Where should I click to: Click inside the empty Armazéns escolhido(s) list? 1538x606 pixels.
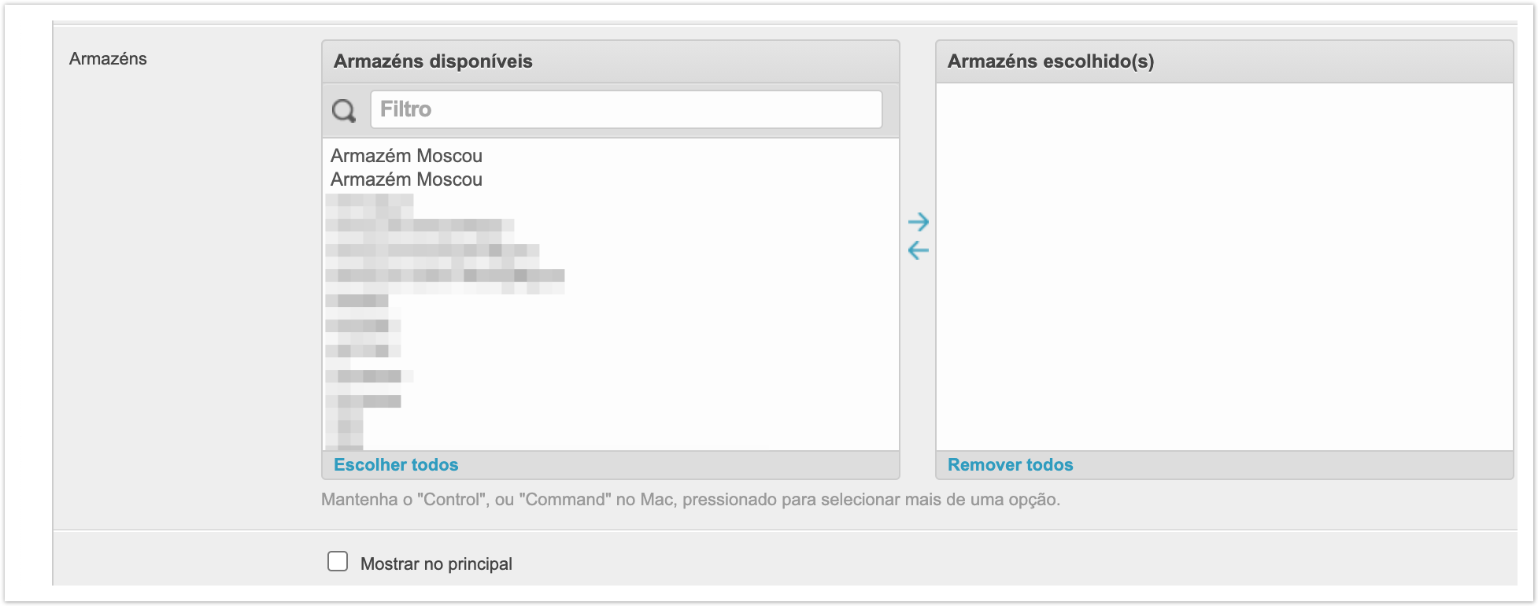[x=1224, y=267]
